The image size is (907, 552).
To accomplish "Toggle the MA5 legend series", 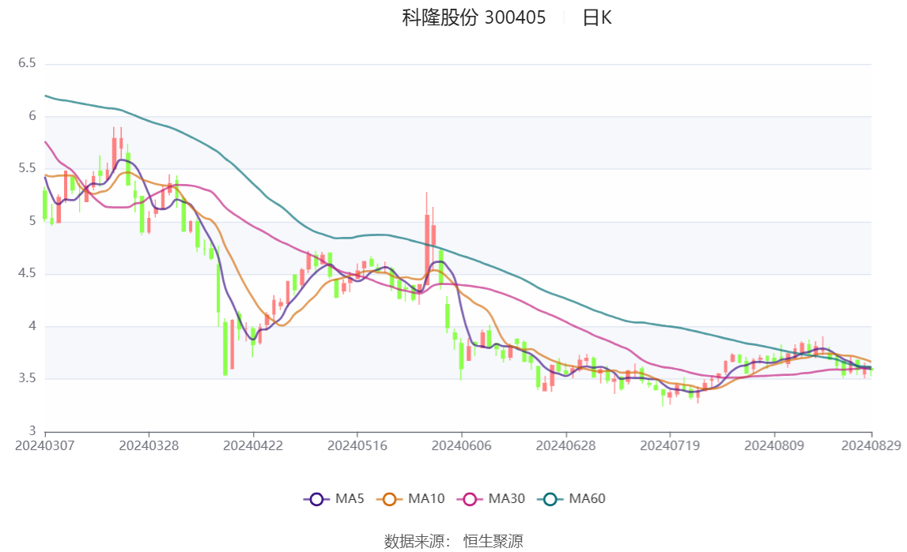I will (x=334, y=499).
